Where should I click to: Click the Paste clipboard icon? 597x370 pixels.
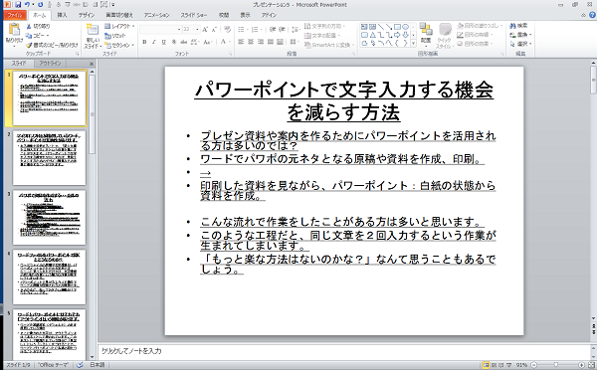[x=14, y=30]
